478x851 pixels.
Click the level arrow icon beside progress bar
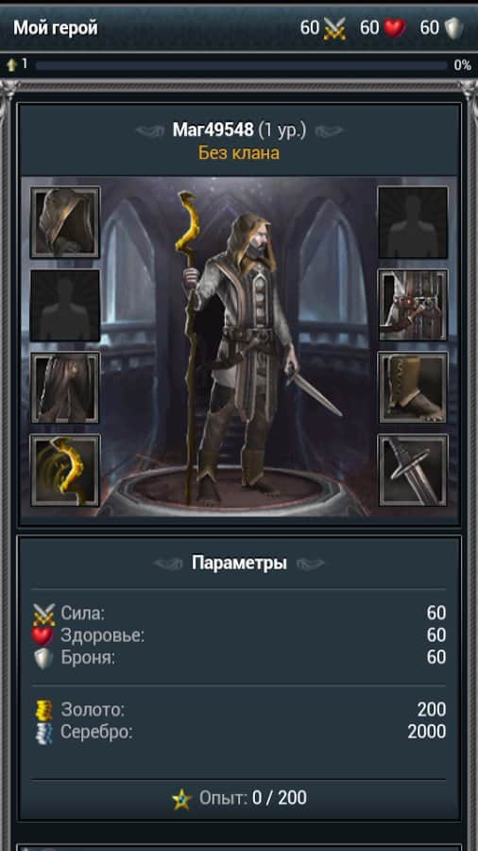pyautogui.click(x=12, y=65)
